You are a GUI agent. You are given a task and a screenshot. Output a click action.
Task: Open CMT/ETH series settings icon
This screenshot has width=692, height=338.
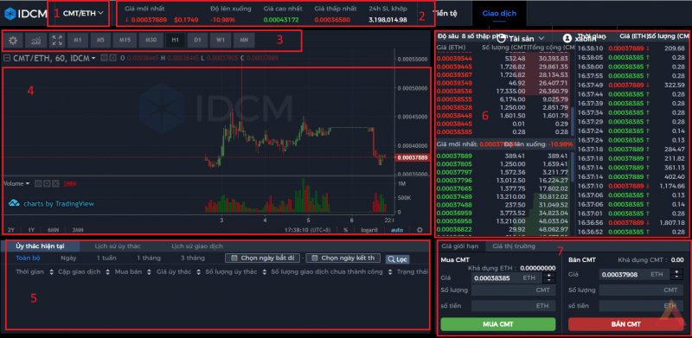coord(113,58)
